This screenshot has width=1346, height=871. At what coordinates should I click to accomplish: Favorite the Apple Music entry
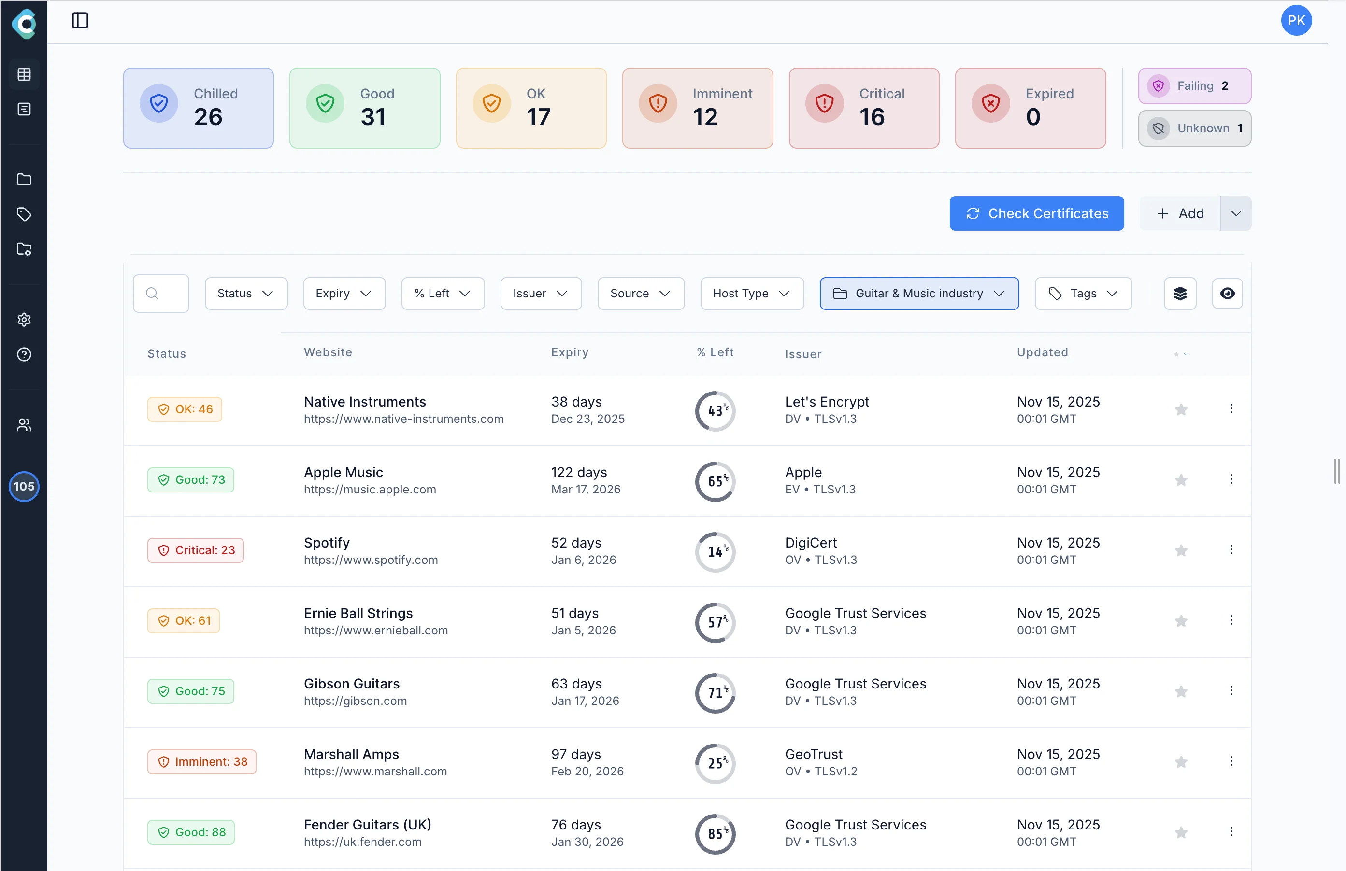coord(1181,480)
